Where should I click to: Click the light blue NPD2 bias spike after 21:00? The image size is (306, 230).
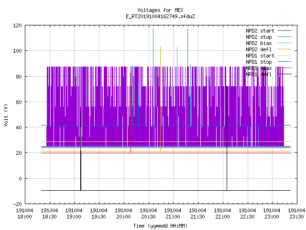click(x=177, y=97)
